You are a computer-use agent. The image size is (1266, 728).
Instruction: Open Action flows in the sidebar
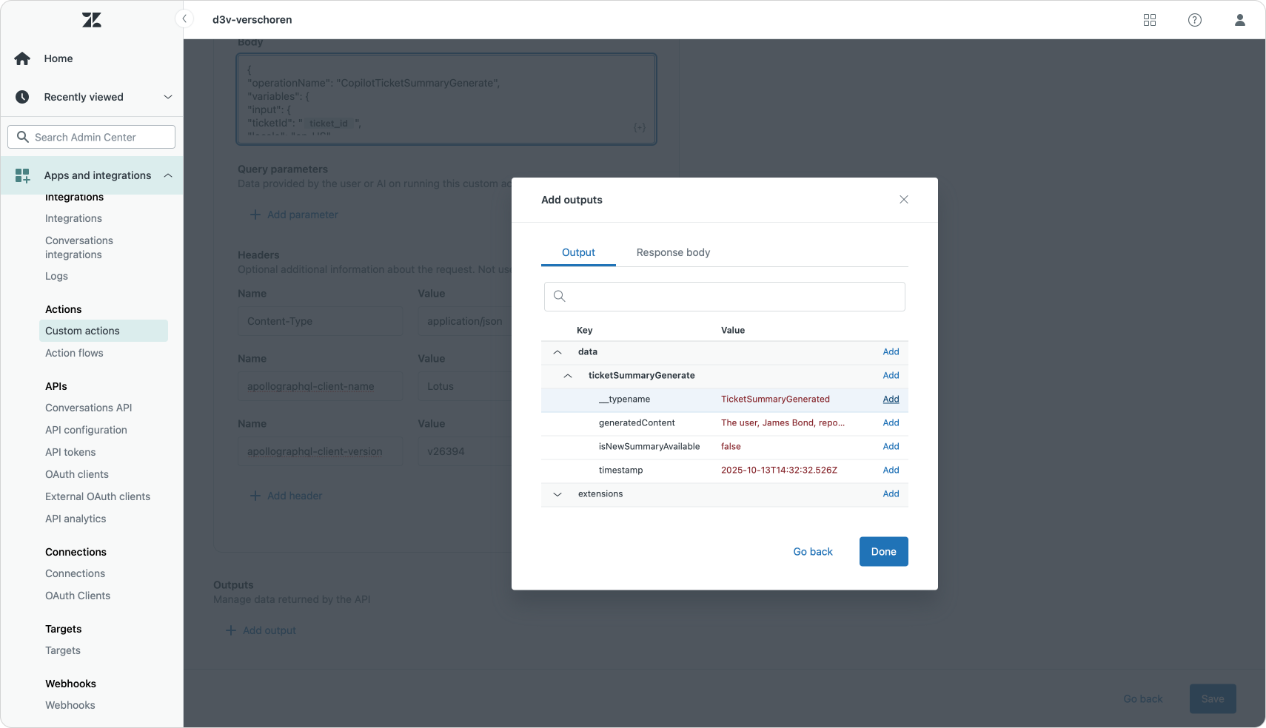tap(74, 353)
